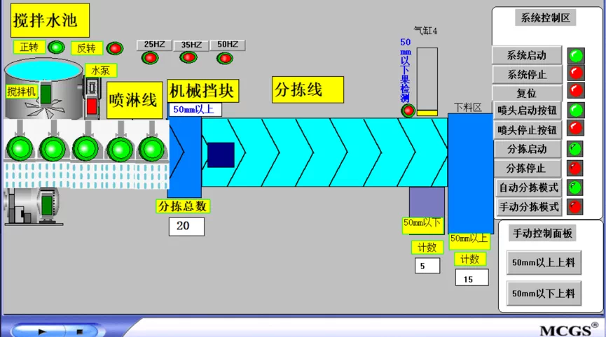Click the 分拣总数 label

point(183,206)
